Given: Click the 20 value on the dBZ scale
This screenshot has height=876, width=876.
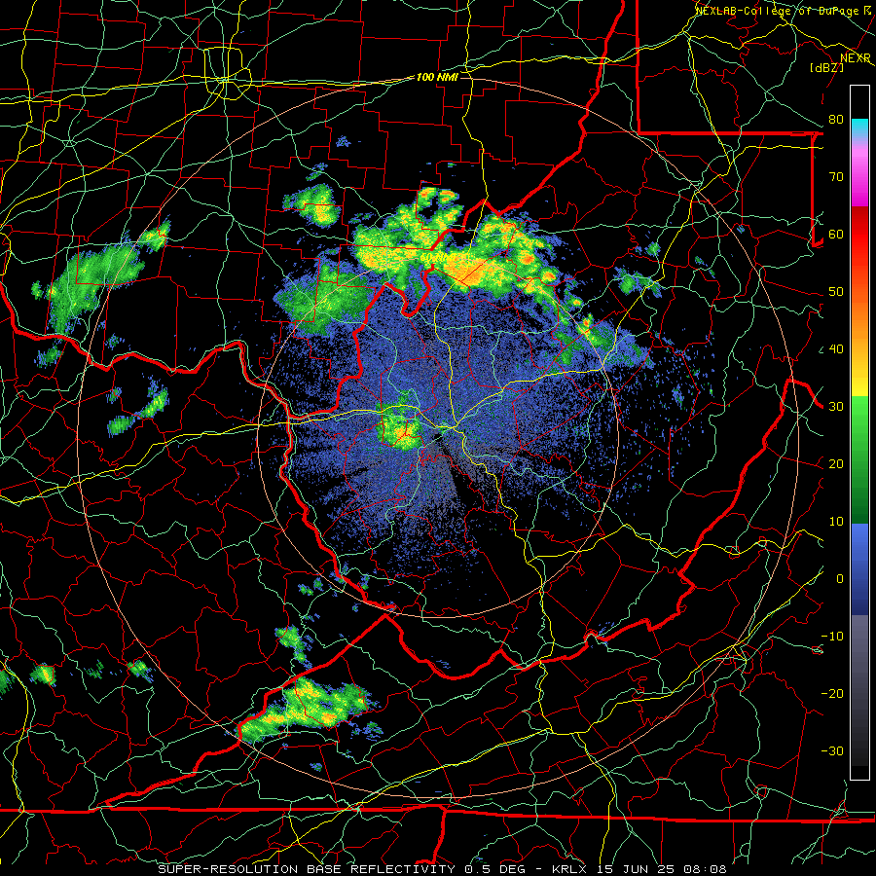Looking at the screenshot, I should pyautogui.click(x=836, y=464).
